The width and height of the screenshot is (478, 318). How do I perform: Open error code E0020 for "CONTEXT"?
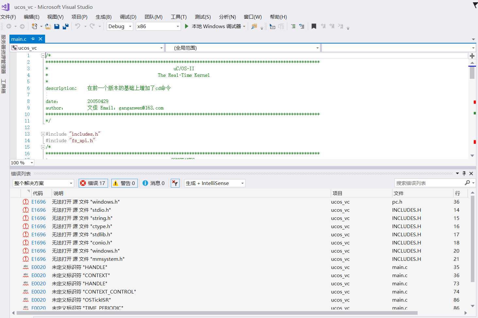tap(39, 275)
